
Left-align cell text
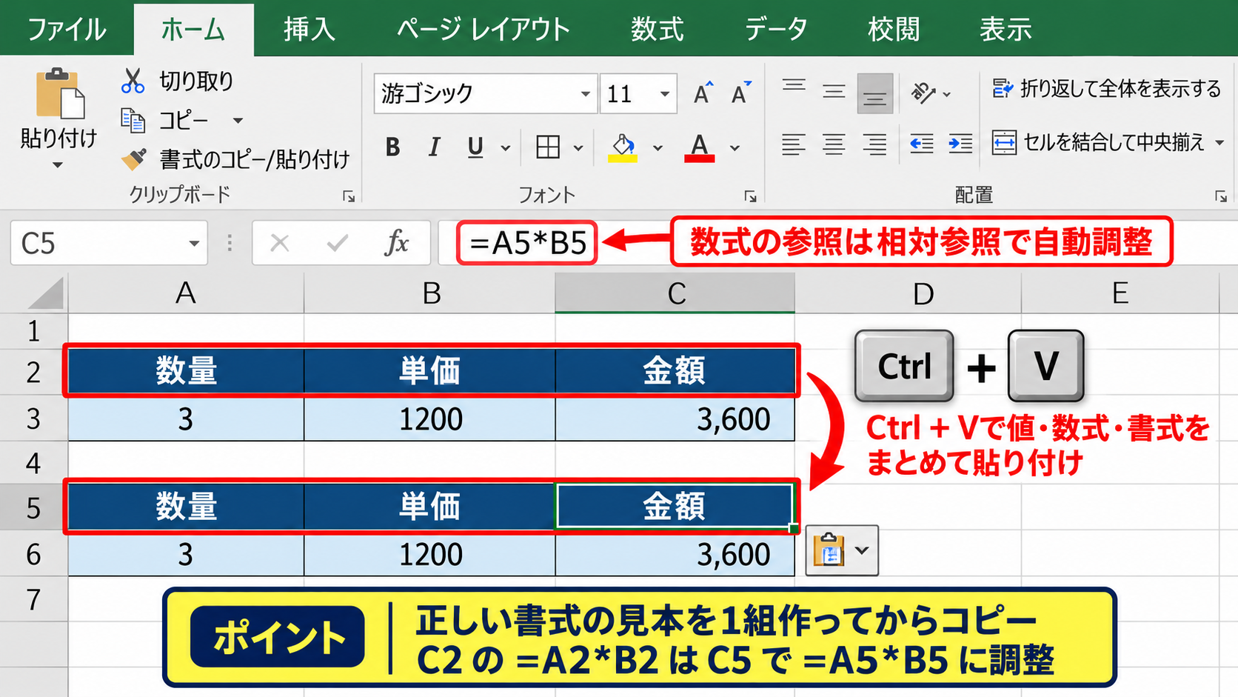pyautogui.click(x=794, y=144)
